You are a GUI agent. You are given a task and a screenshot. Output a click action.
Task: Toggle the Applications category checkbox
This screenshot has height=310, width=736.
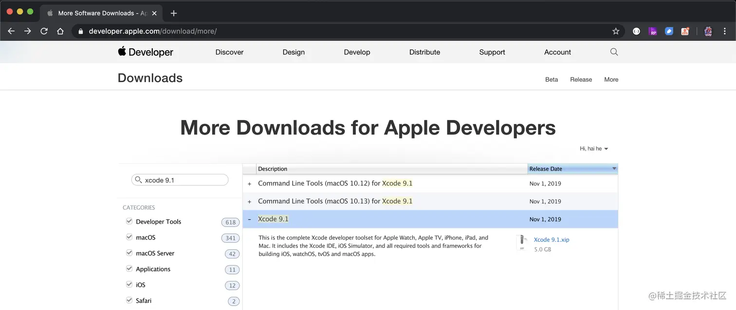(129, 269)
